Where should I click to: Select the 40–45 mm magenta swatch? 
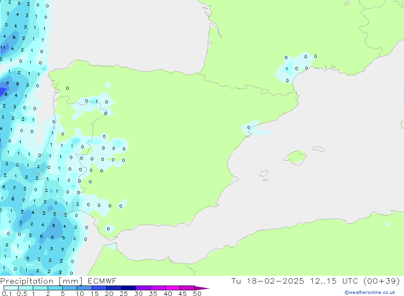point(173,288)
